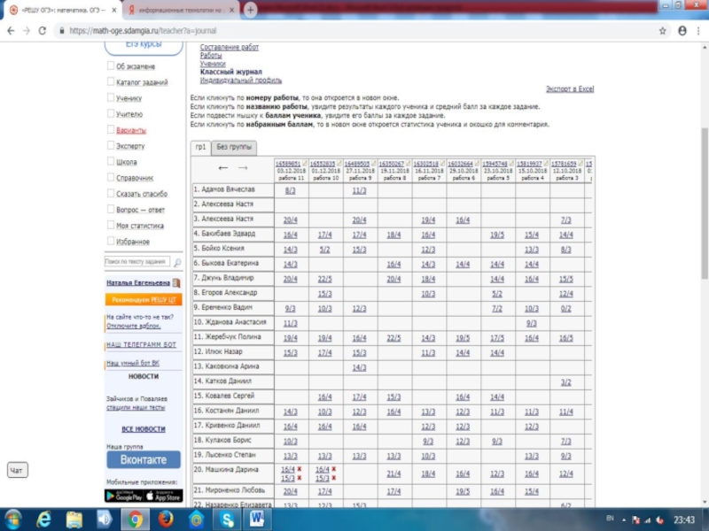
Task: Open File Explorer folder in taskbar
Action: click(74, 519)
